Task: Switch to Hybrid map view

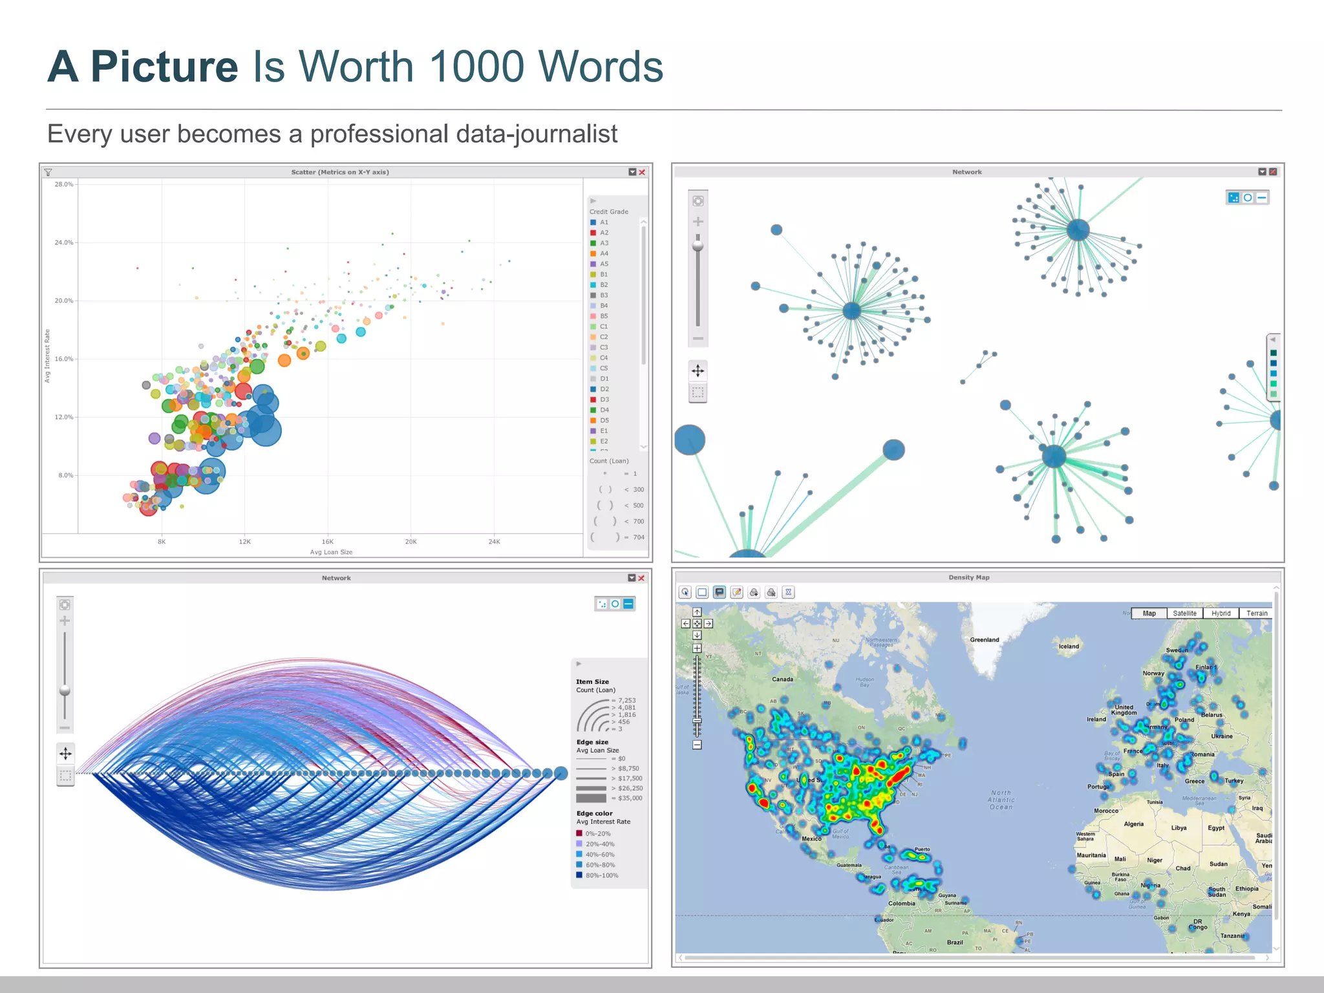Action: 1221,614
